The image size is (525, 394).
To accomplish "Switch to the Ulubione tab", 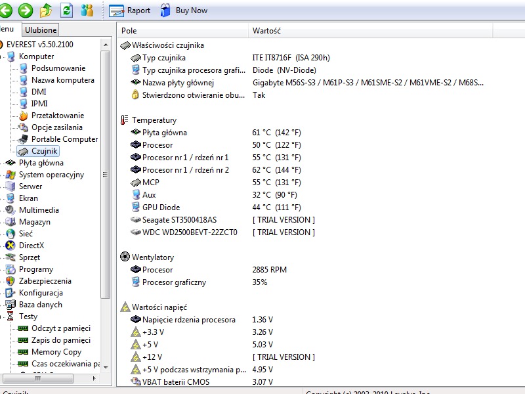I will 41,30.
